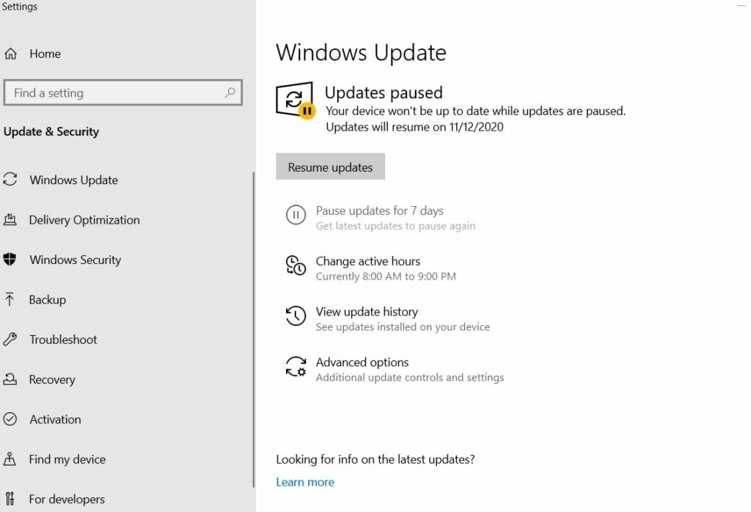The width and height of the screenshot is (751, 512).
Task: Open the Learn more link
Action: point(305,482)
